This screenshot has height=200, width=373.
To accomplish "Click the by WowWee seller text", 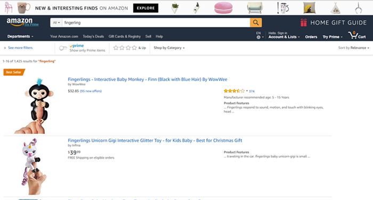I will [x=77, y=84].
